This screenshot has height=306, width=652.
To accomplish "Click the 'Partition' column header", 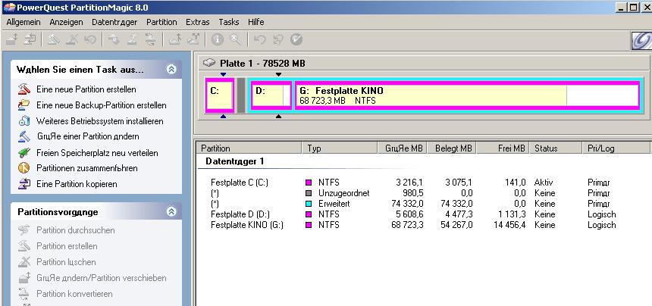I will 249,148.
